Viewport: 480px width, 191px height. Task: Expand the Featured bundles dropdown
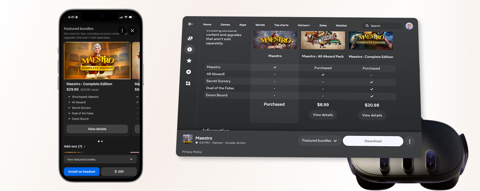(x=320, y=141)
